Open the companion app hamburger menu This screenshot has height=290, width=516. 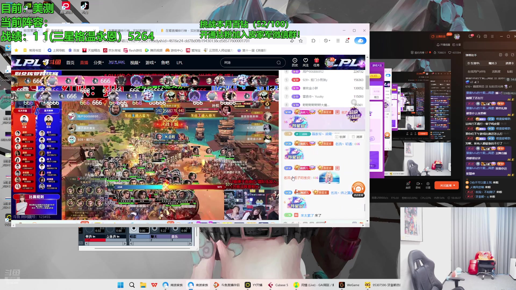coord(492,36)
